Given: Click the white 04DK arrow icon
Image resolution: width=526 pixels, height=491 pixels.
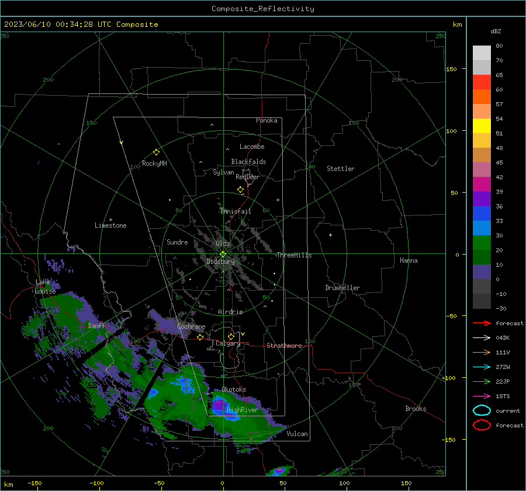Looking at the screenshot, I should click(482, 337).
